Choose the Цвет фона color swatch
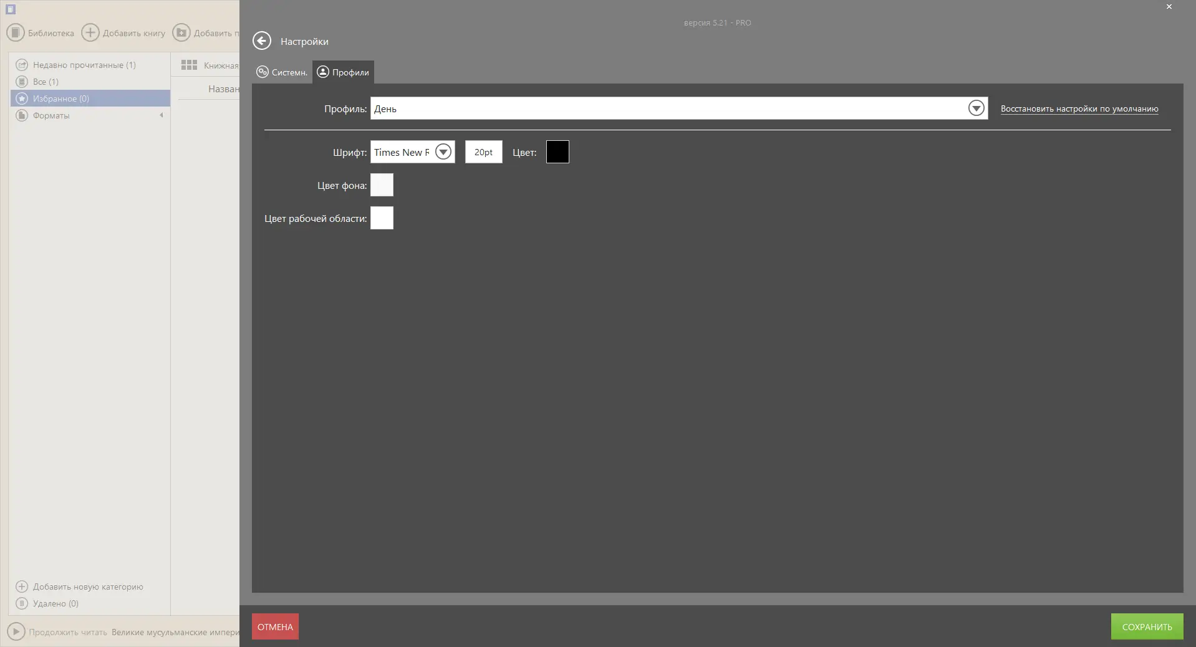Viewport: 1196px width, 647px height. click(x=382, y=185)
